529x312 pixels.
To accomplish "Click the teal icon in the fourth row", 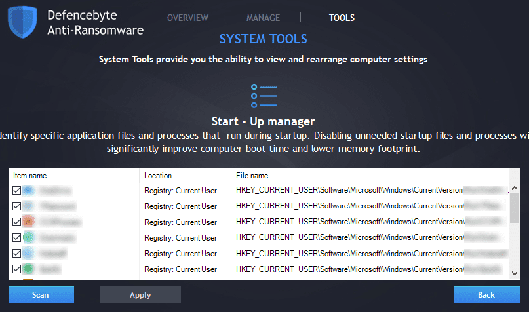I will click(28, 237).
